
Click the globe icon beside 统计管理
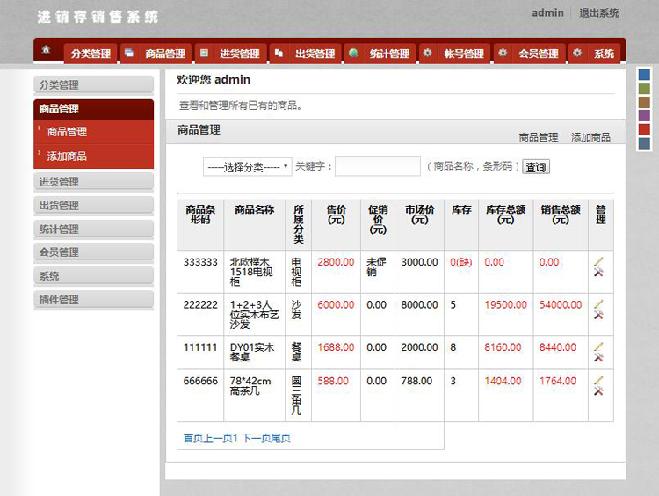tap(353, 53)
